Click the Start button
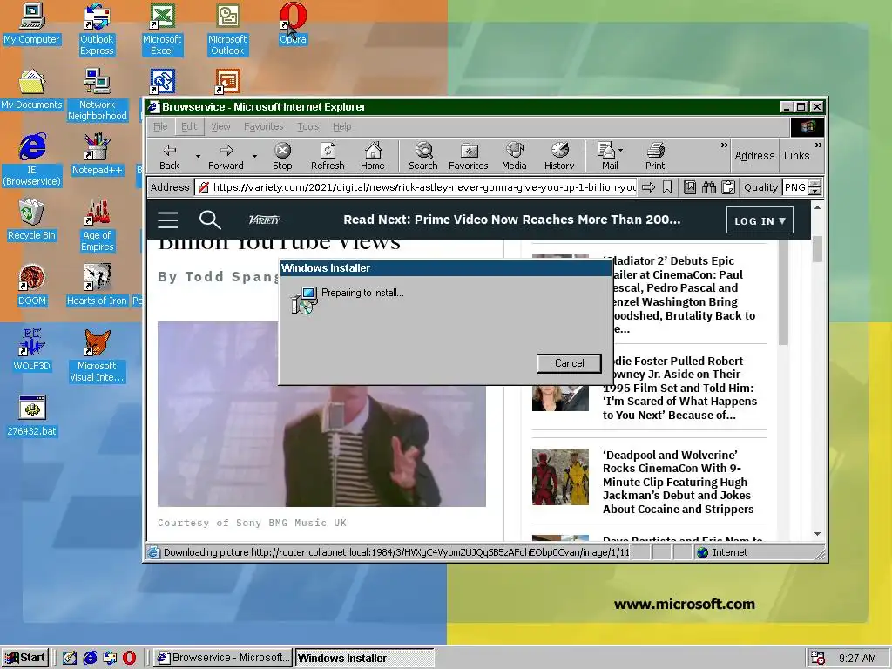Viewport: 892px width, 669px height. point(25,658)
